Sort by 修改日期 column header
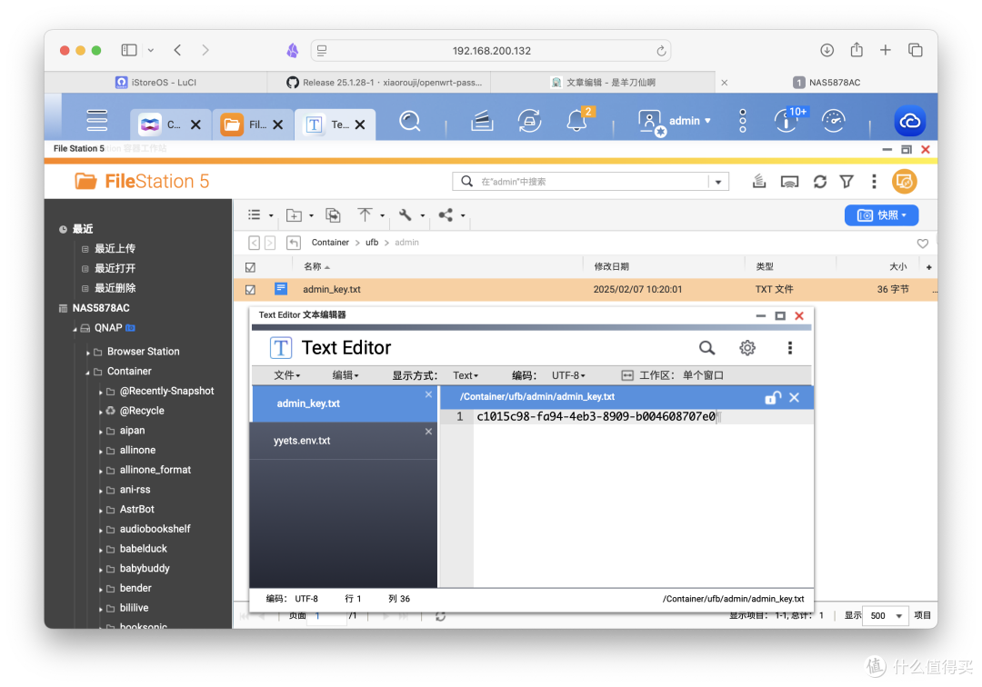The height and width of the screenshot is (687, 982). (x=611, y=266)
